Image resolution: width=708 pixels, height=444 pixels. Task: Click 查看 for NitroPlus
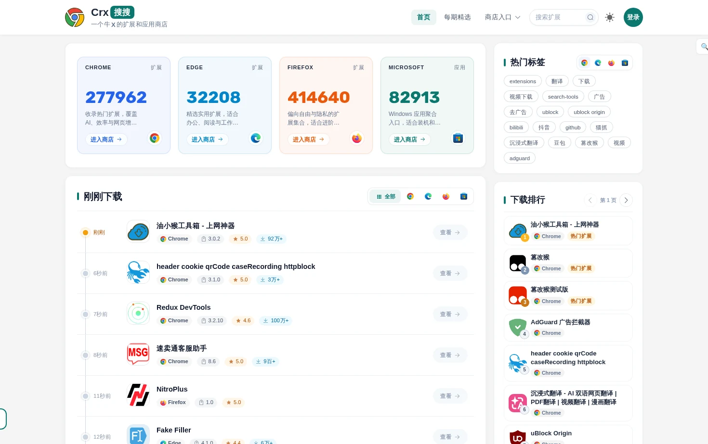point(450,396)
